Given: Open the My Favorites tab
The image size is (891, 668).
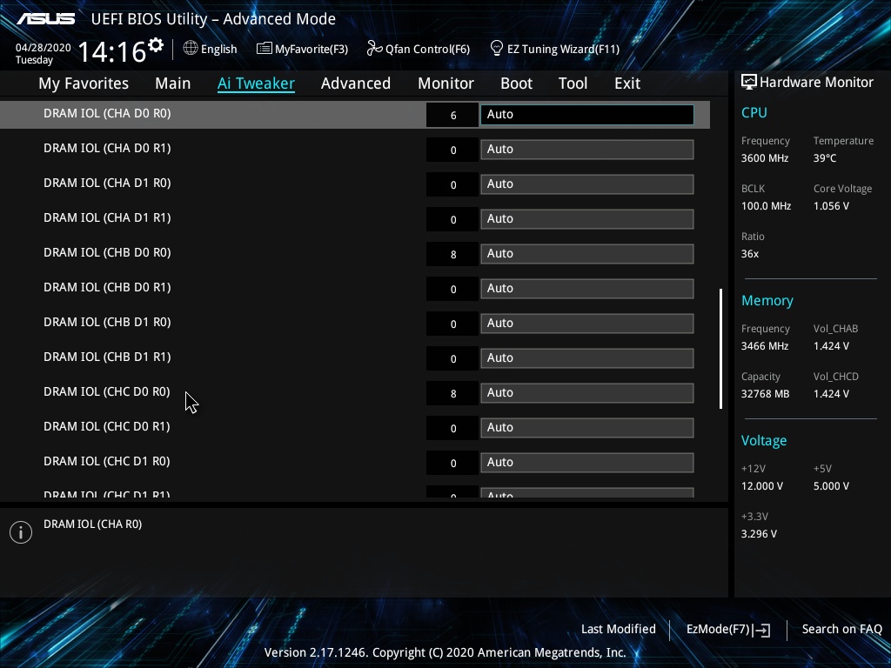Looking at the screenshot, I should click(84, 83).
